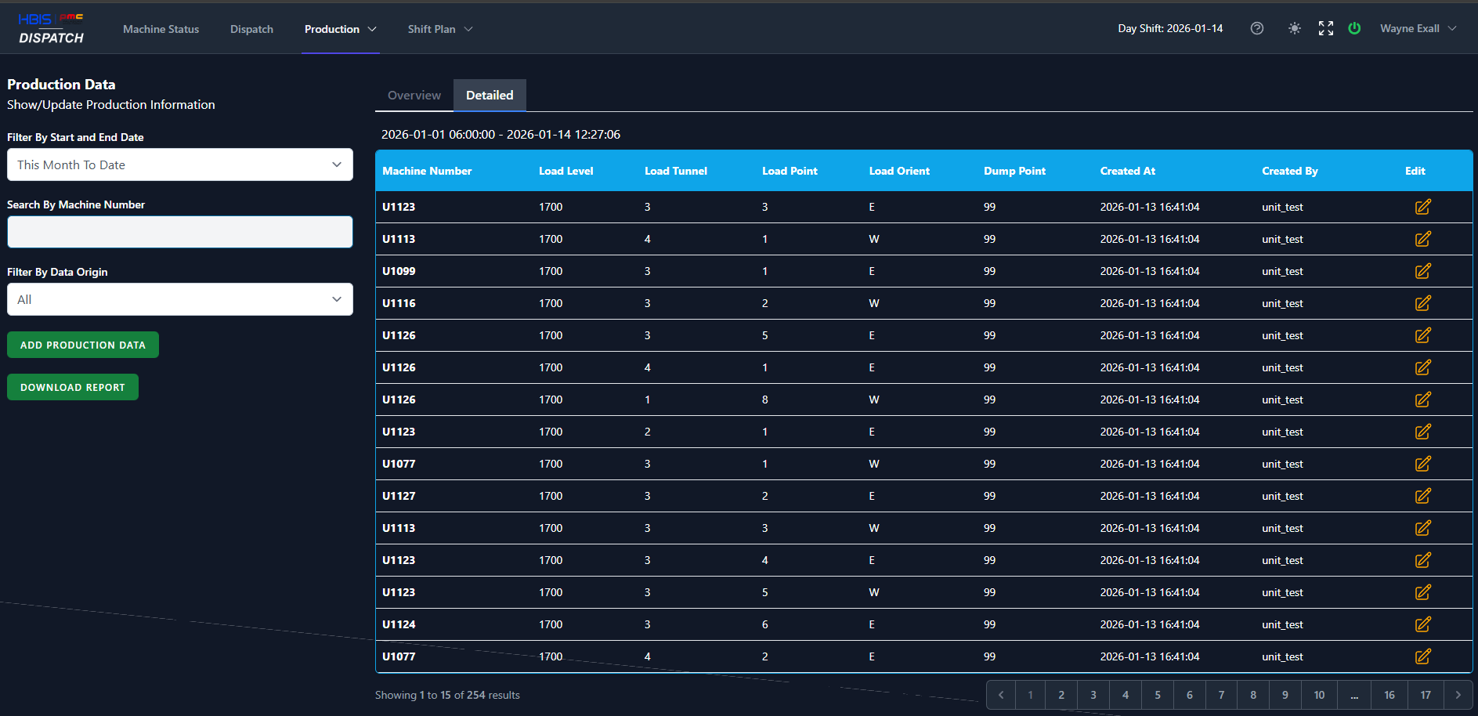Click Add Production Data button

coord(83,345)
